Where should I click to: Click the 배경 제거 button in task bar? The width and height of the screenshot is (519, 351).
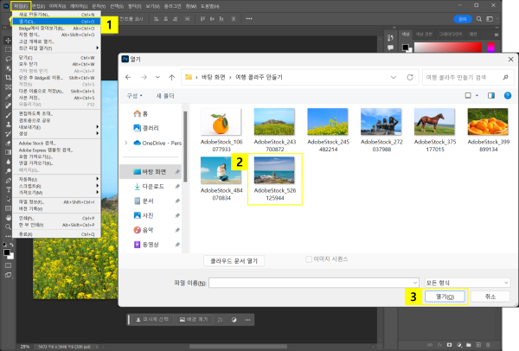(194, 320)
